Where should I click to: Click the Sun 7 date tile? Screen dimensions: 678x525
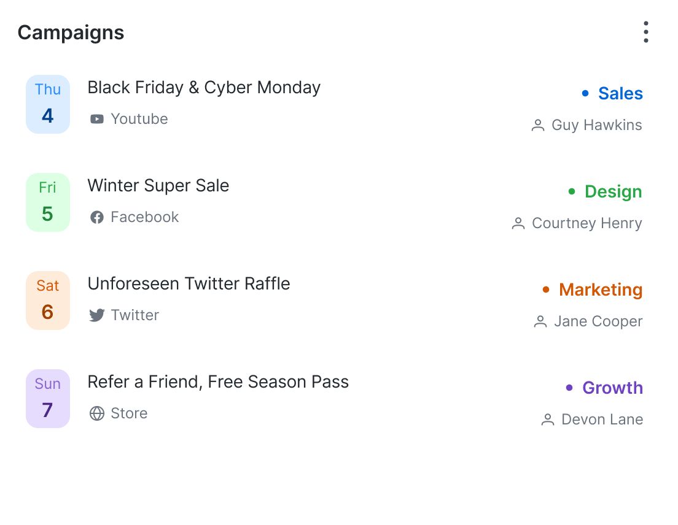pyautogui.click(x=48, y=399)
